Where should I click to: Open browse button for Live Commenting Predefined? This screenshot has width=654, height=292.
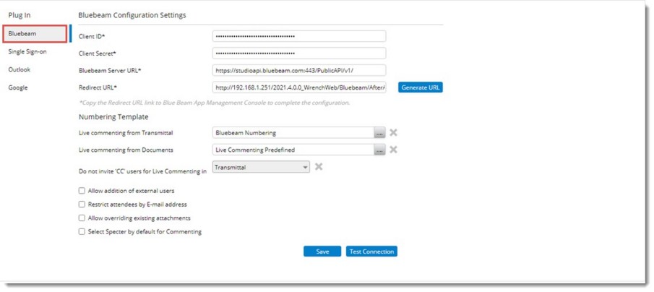point(379,150)
